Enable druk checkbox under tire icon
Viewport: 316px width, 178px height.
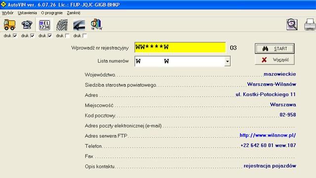67,36
